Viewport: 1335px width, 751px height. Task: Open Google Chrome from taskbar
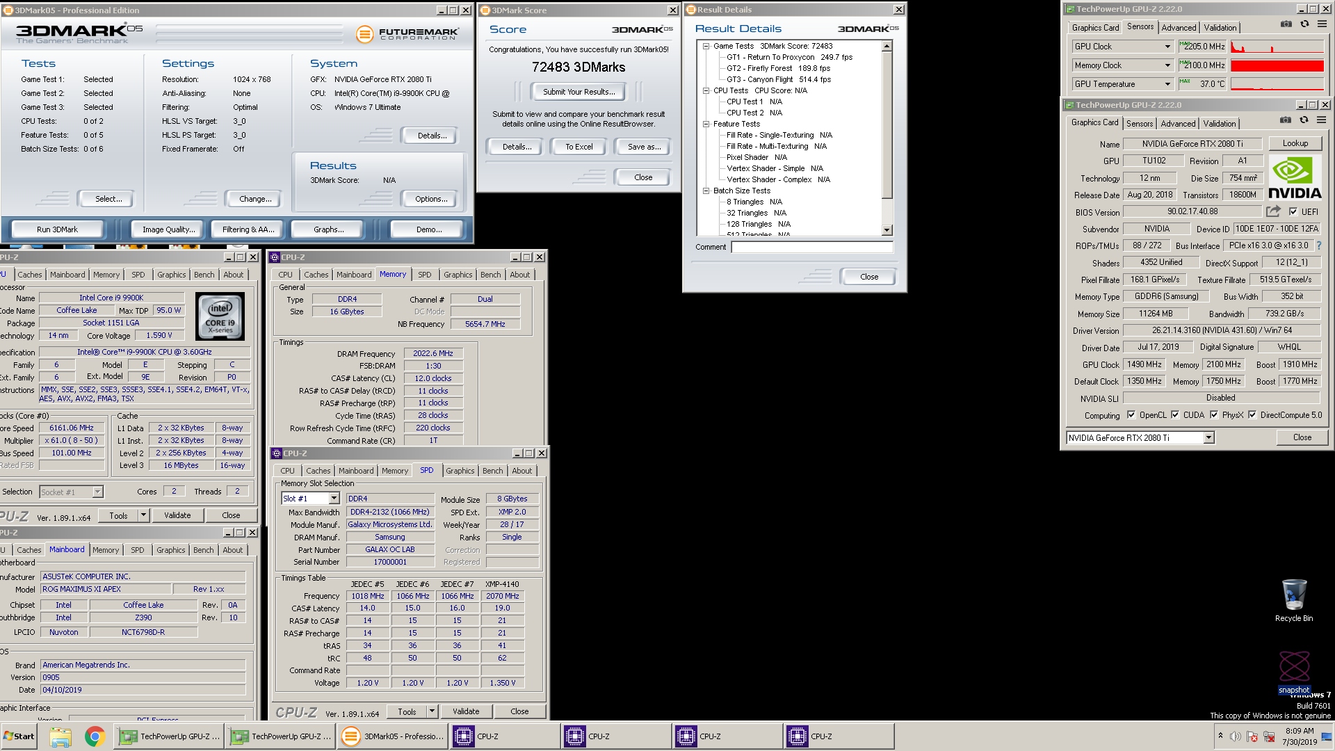click(x=95, y=736)
